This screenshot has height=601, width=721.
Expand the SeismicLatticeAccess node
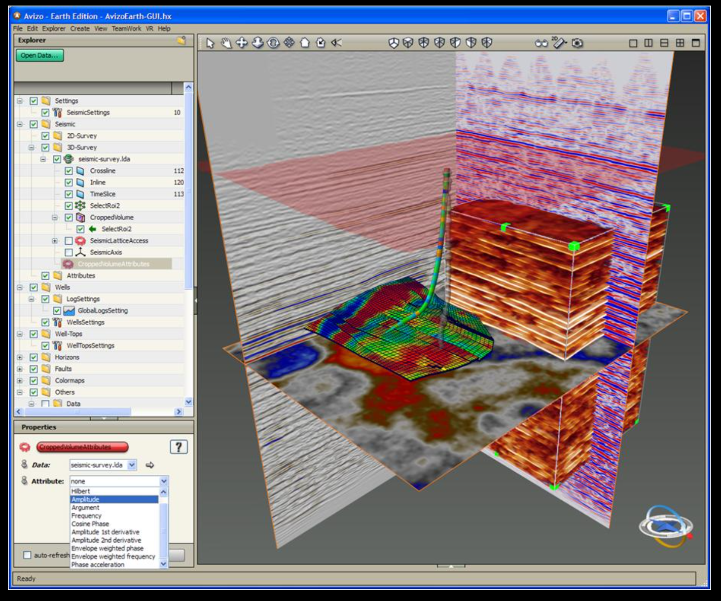pos(55,241)
